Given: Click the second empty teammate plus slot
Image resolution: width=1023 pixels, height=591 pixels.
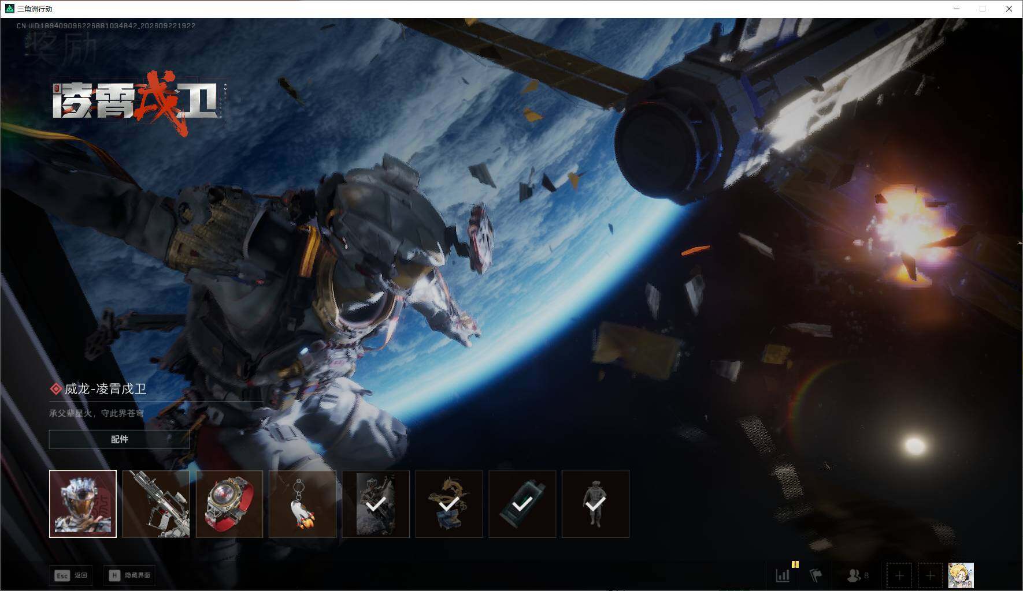Looking at the screenshot, I should 930,575.
